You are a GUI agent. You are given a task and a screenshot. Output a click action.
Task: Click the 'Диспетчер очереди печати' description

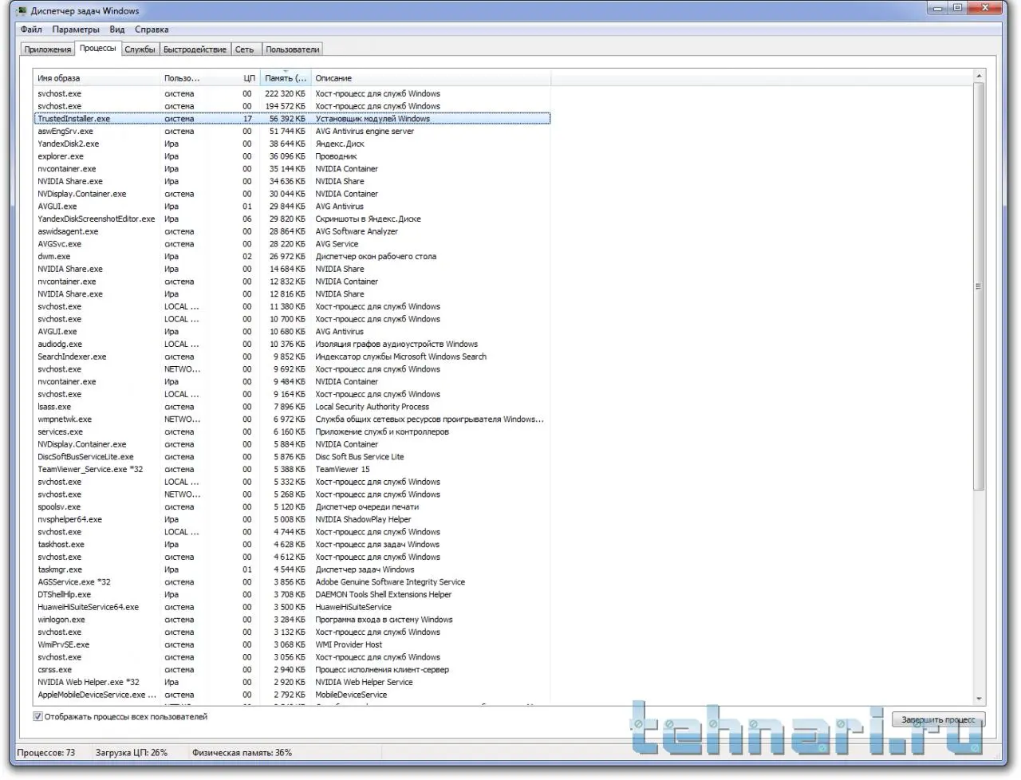pyautogui.click(x=367, y=507)
